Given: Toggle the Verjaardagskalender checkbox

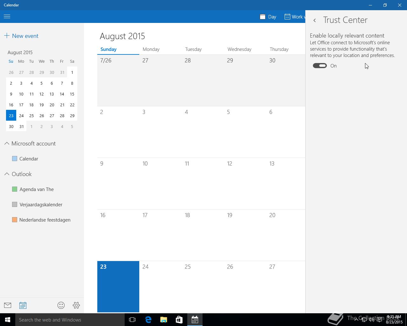Looking at the screenshot, I should click(x=15, y=204).
